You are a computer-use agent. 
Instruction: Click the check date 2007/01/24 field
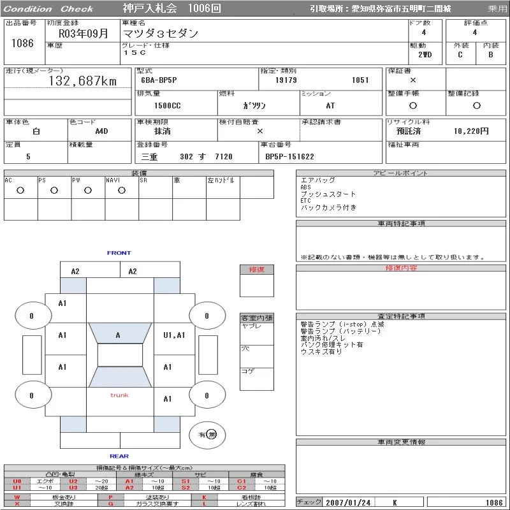(348, 502)
